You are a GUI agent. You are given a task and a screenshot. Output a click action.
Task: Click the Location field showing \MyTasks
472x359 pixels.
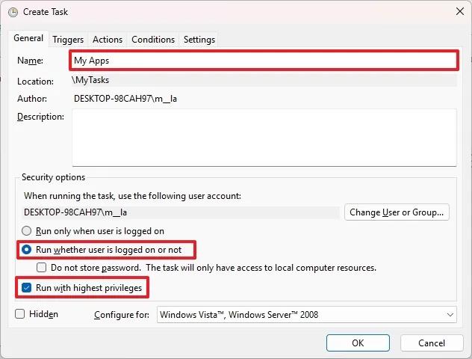pos(264,80)
